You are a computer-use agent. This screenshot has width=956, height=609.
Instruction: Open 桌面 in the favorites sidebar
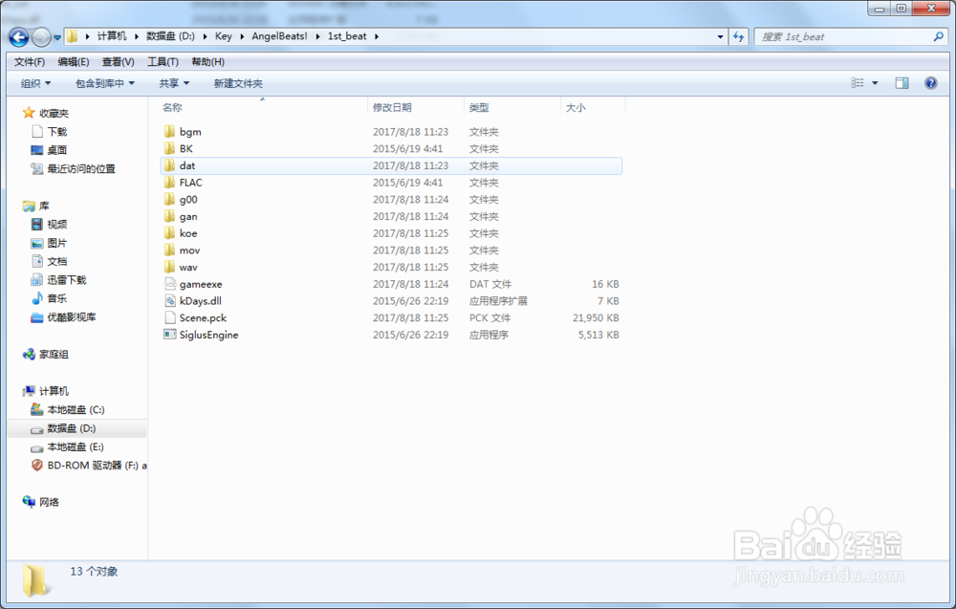point(49,150)
